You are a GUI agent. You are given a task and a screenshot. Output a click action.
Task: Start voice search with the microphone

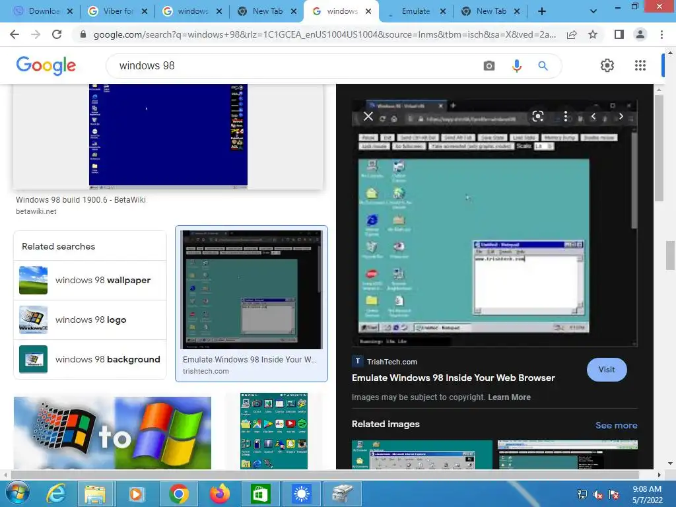tap(516, 65)
